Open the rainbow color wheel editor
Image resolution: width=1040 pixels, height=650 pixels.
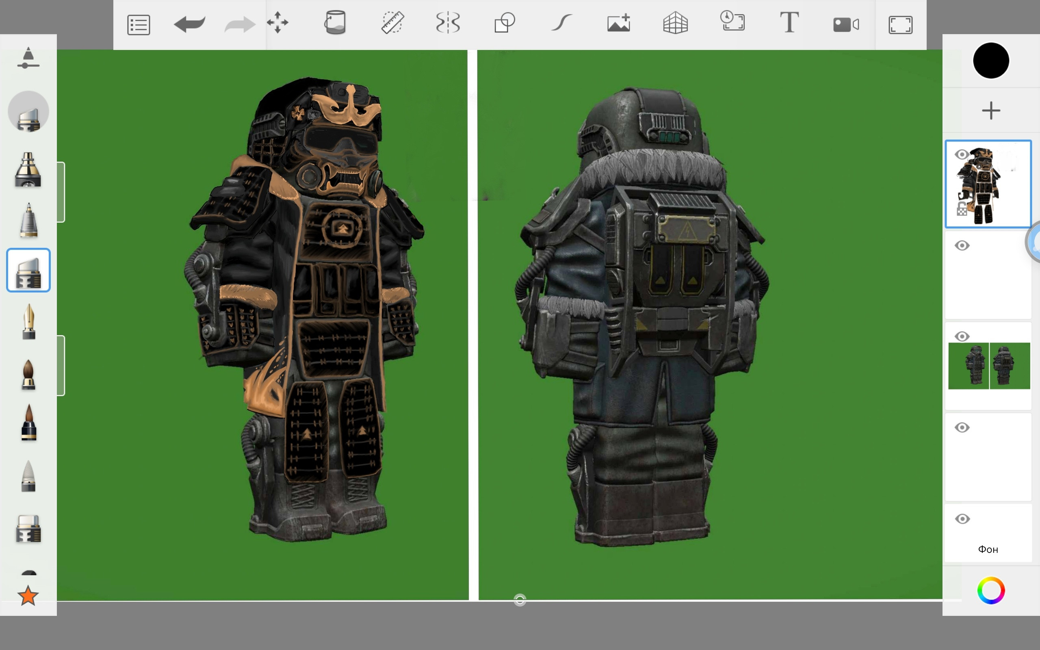(990, 590)
